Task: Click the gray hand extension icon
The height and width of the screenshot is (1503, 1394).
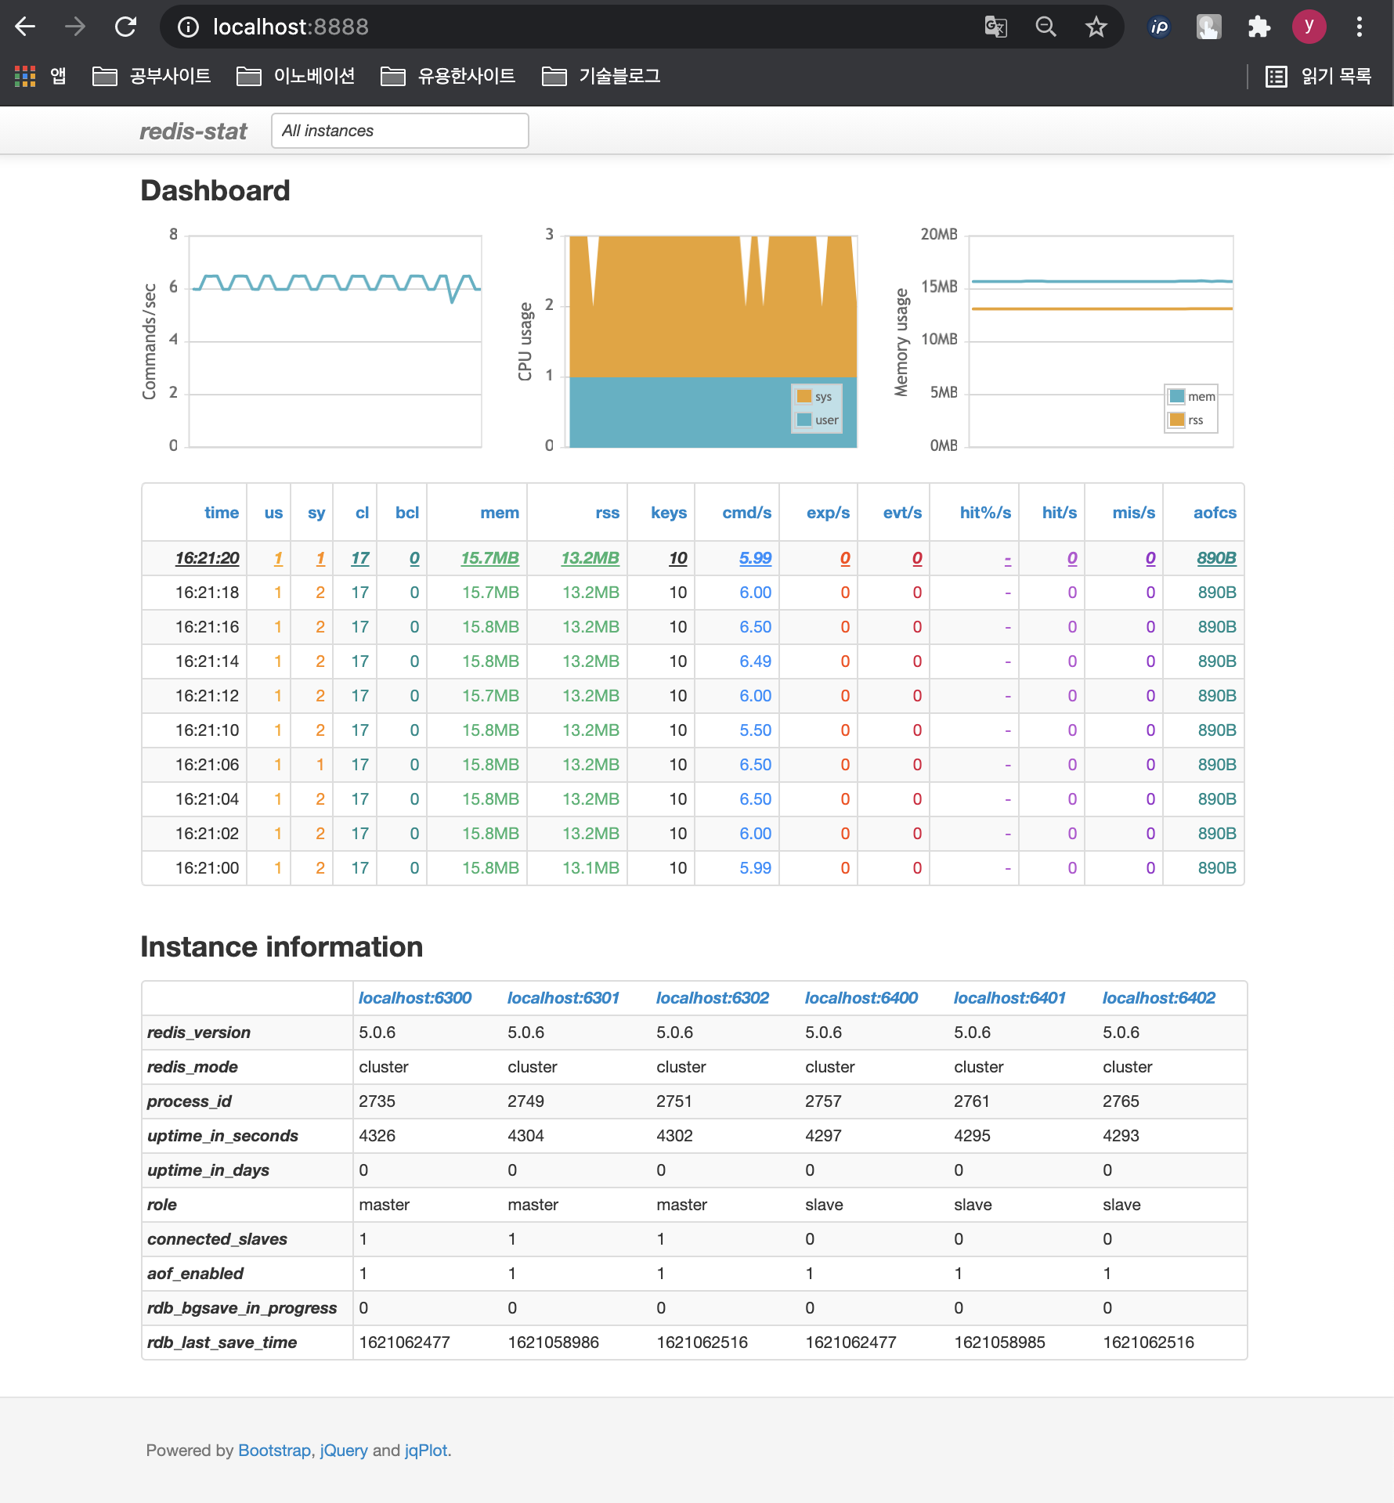Action: click(x=1209, y=27)
